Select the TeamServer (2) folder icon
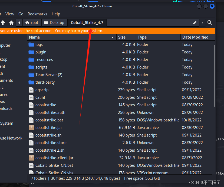This screenshot has height=187, width=224. [31, 75]
